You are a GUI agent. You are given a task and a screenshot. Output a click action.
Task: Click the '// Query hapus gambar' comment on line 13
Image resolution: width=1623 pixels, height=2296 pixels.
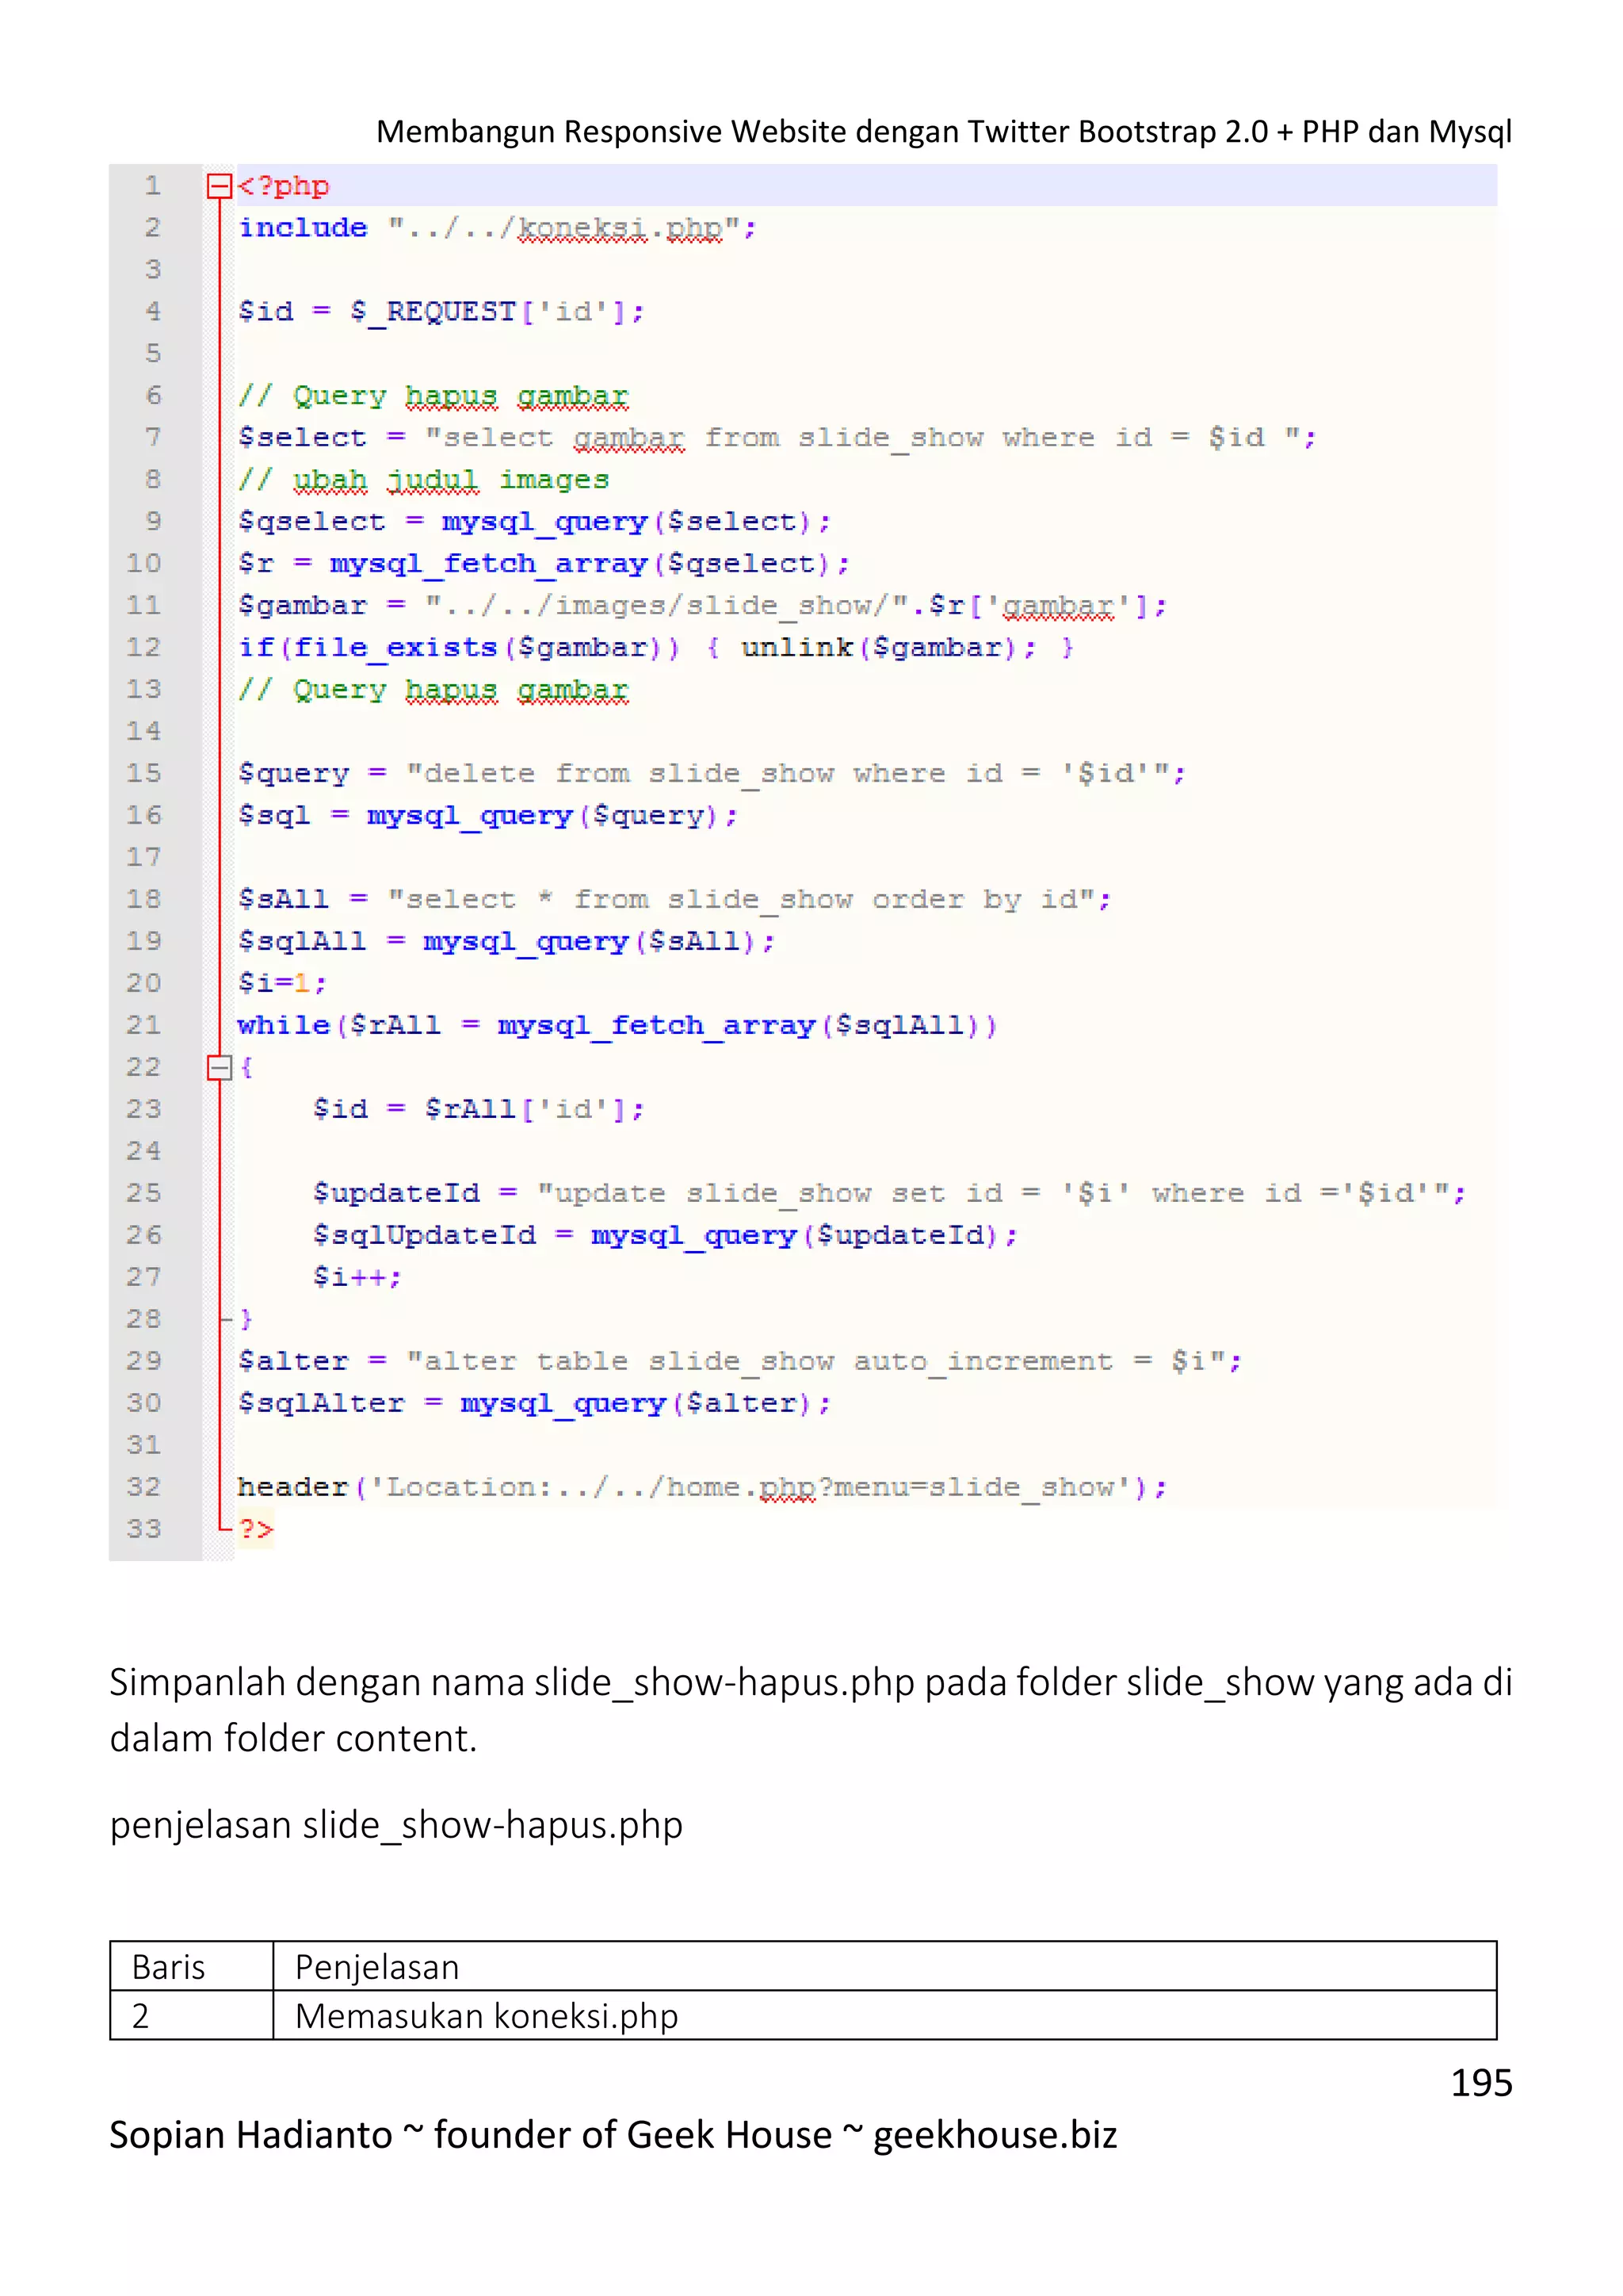(x=433, y=690)
